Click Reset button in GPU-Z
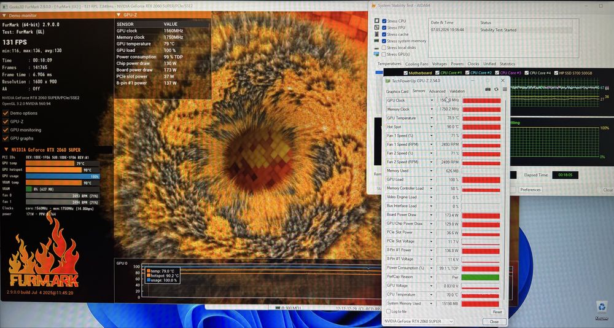Screen dimensions: 614x328 tap(497, 312)
